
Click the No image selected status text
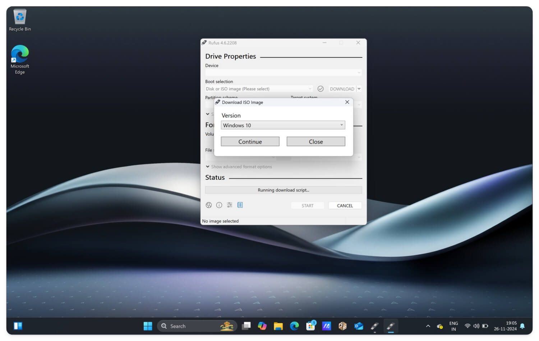(220, 221)
